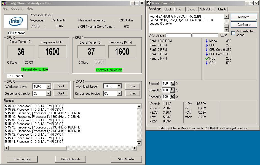Image resolution: width=260 pixels, height=165 pixels.
Task: Click the Configure button
Action: pyautogui.click(x=244, y=25)
